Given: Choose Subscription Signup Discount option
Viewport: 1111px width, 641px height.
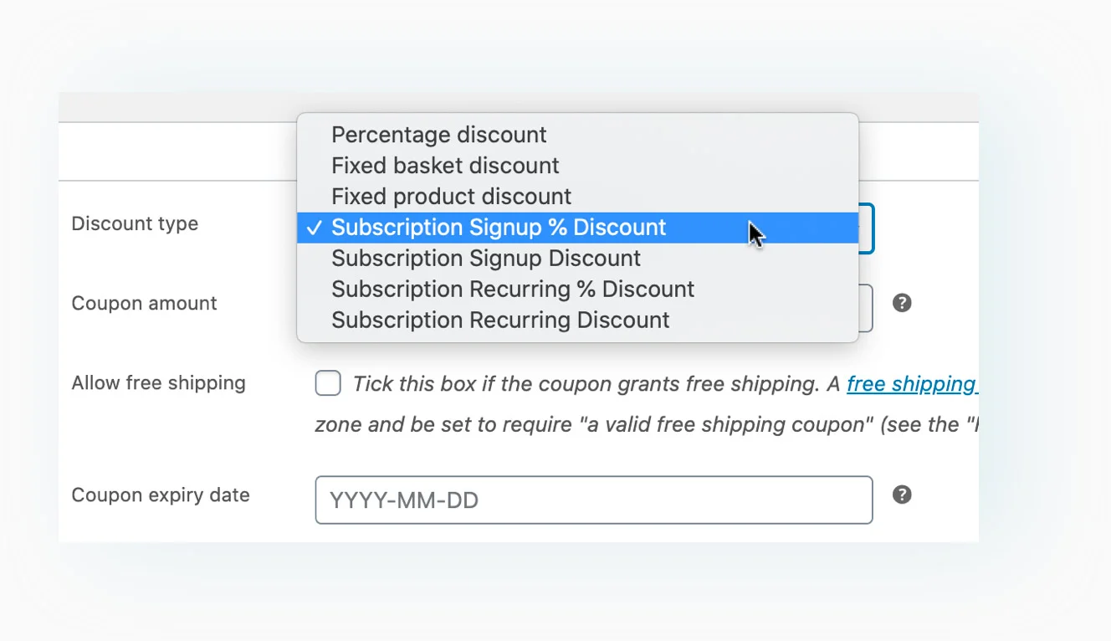Looking at the screenshot, I should pyautogui.click(x=577, y=259).
